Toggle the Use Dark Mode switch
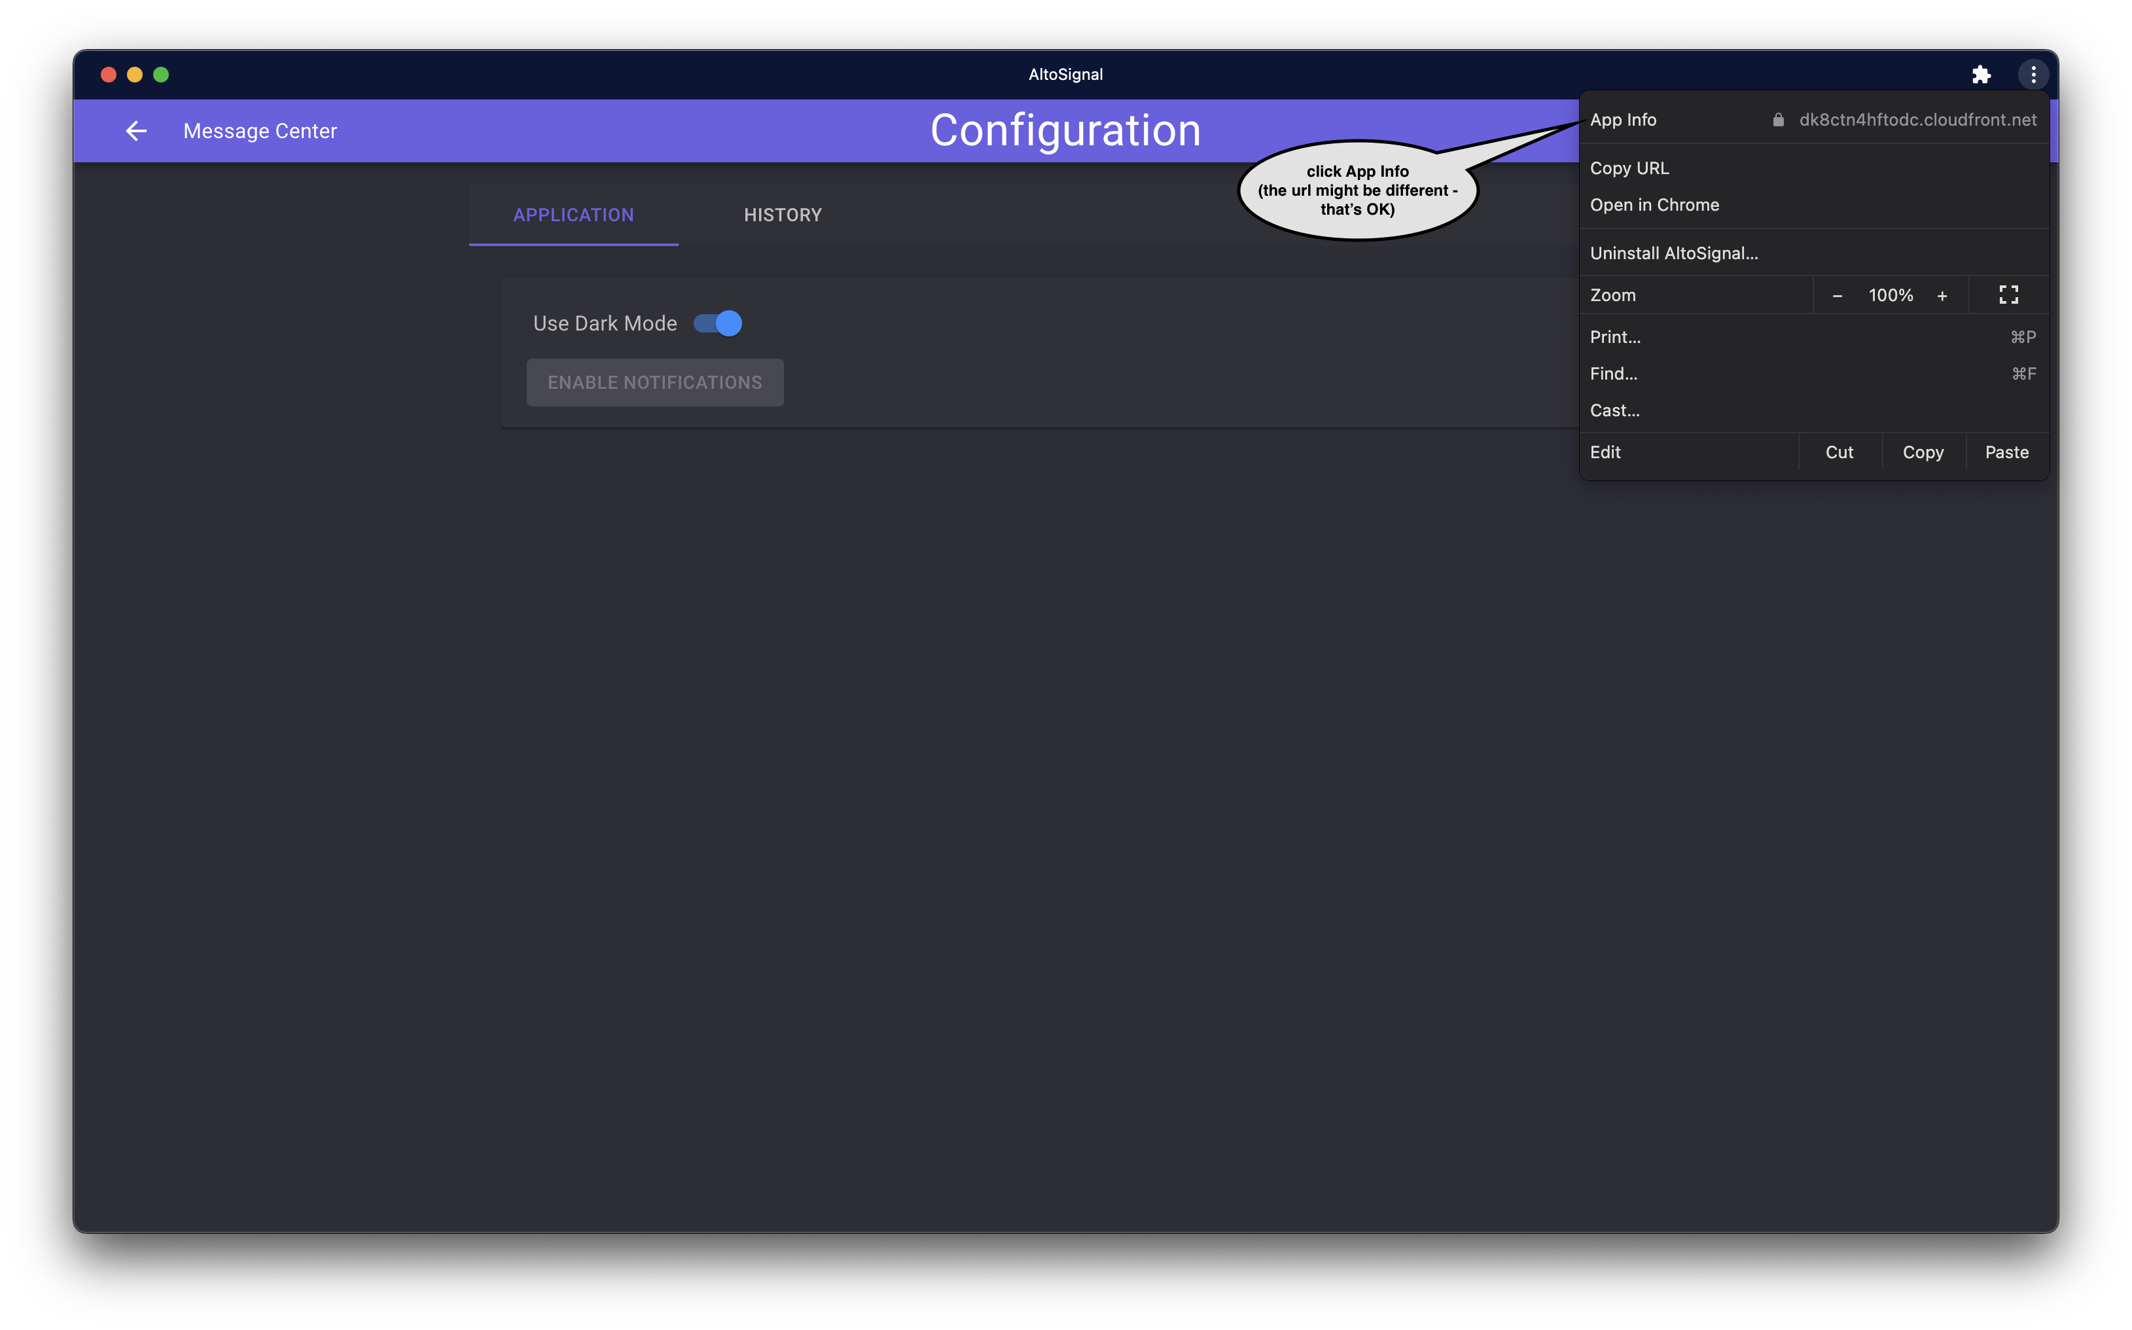Image resolution: width=2132 pixels, height=1330 pixels. pyautogui.click(x=719, y=324)
